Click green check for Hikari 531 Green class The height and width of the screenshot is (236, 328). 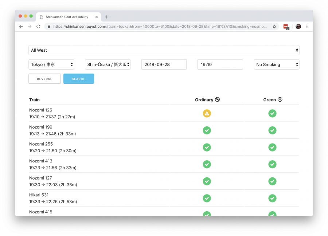click(272, 198)
